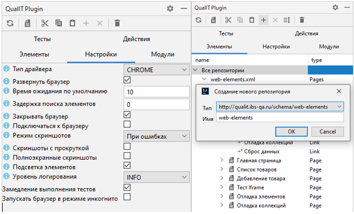The height and width of the screenshot is (214, 354).
Task: Click the Имя input field in dialog
Action: pyautogui.click(x=280, y=118)
